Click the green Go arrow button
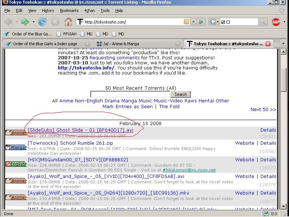 [x=201, y=22]
